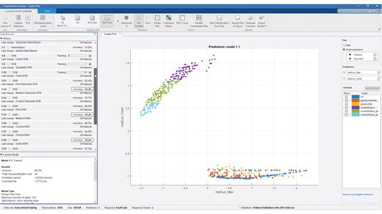382x214 pixels.
Task: Show the Confusion Matrix
Action: point(168,21)
